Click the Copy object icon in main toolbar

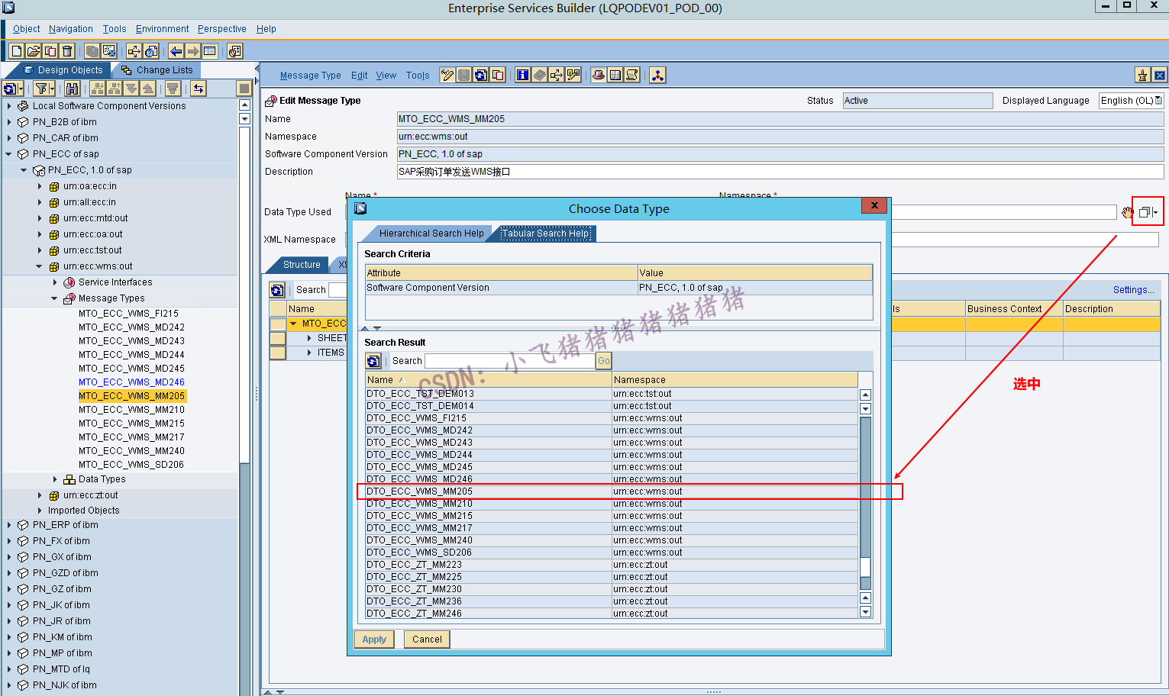(x=50, y=51)
